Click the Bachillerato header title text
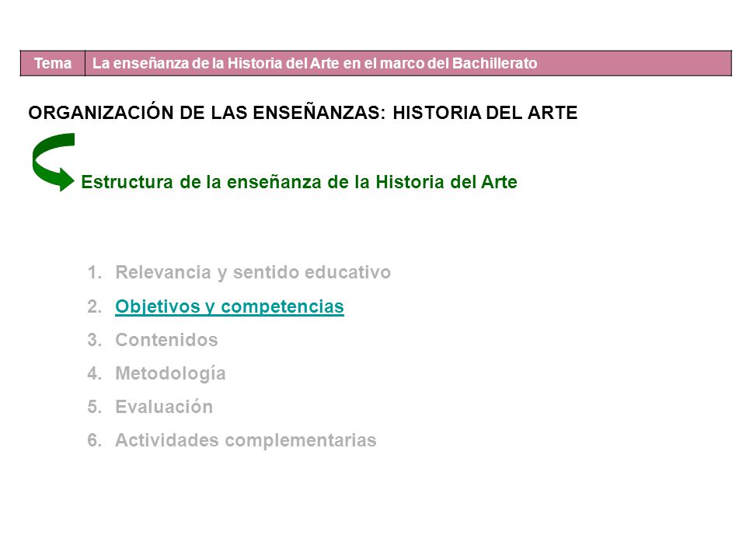Image resolution: width=746 pixels, height=560 pixels. (x=315, y=63)
